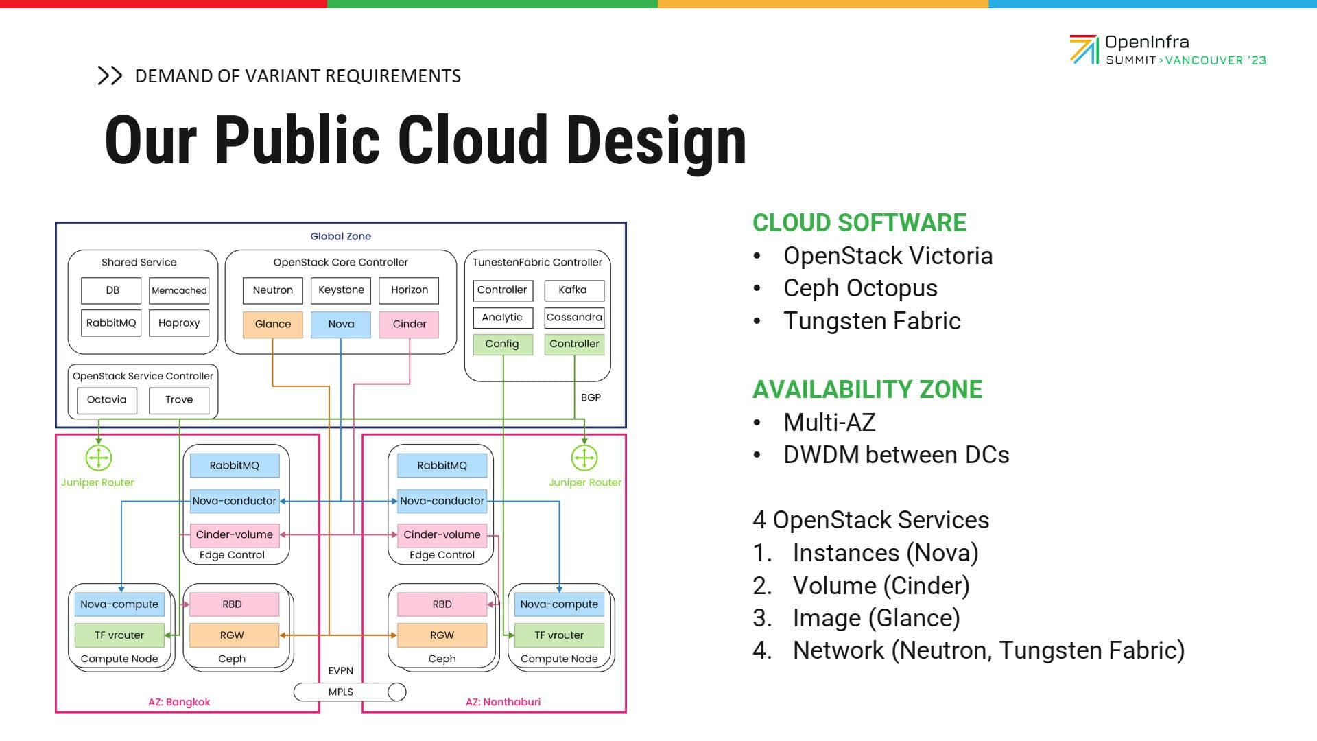Image resolution: width=1317 pixels, height=741 pixels.
Task: Select the Cassandra box
Action: [574, 318]
